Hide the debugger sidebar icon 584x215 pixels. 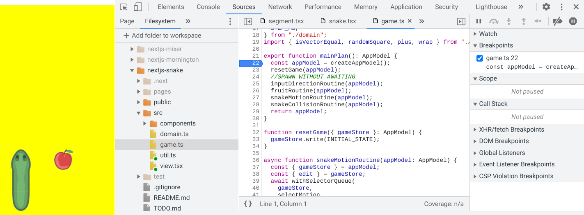click(x=461, y=21)
